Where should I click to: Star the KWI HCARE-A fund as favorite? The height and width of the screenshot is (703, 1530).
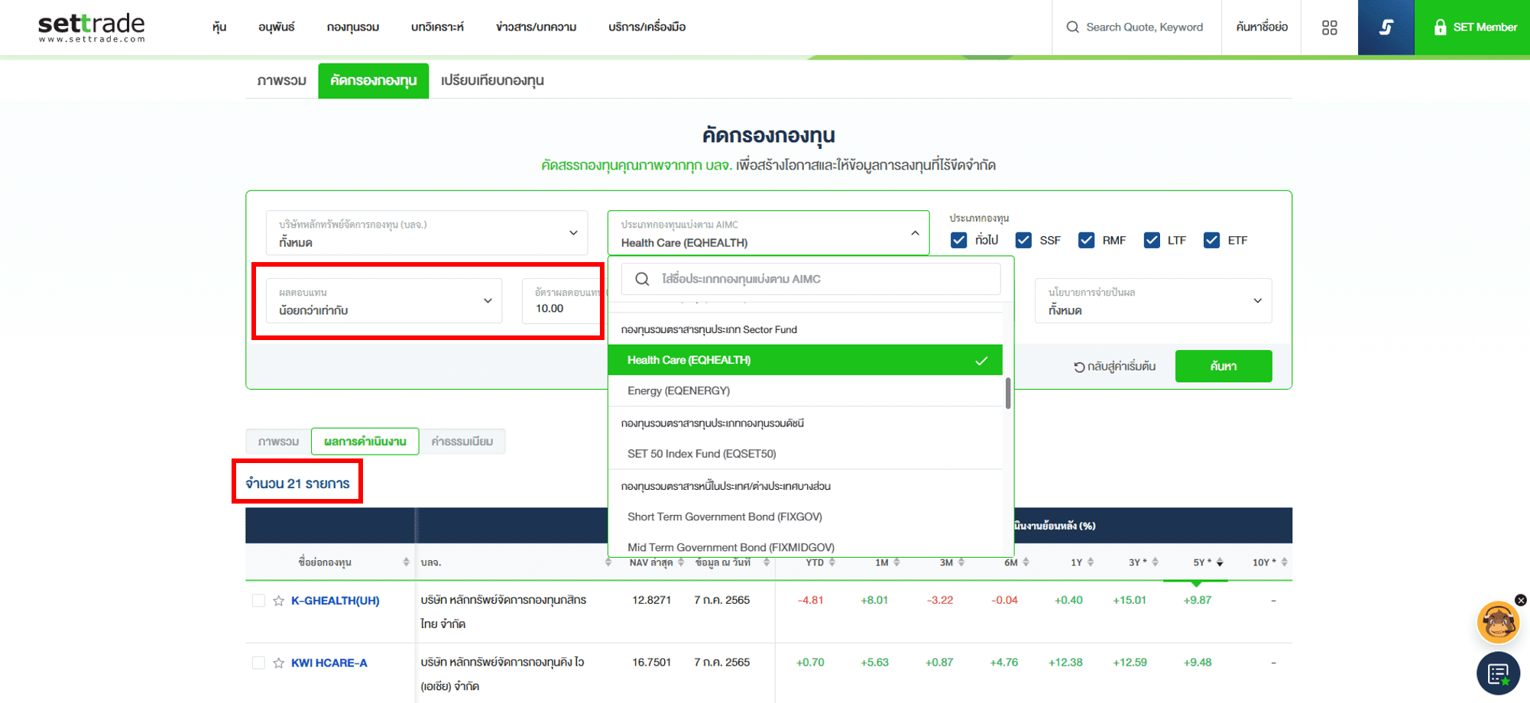pos(279,663)
